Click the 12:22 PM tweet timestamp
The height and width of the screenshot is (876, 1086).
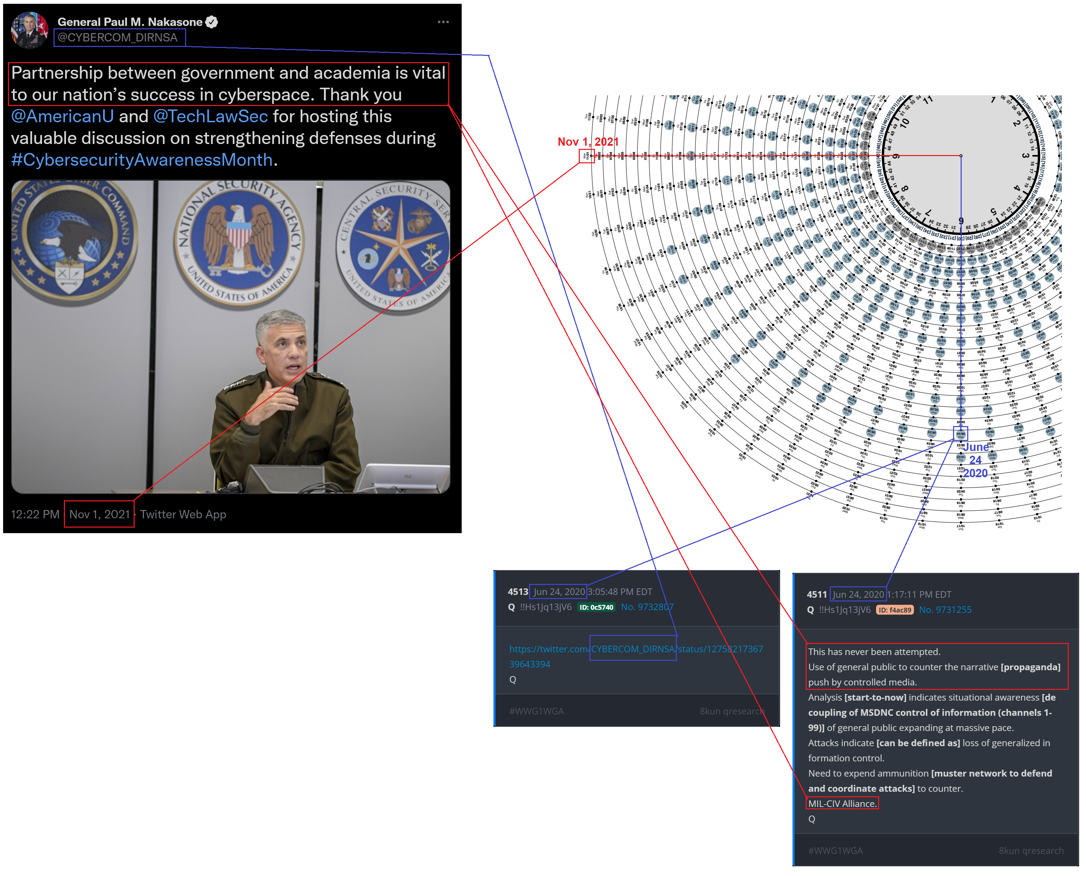coord(35,514)
